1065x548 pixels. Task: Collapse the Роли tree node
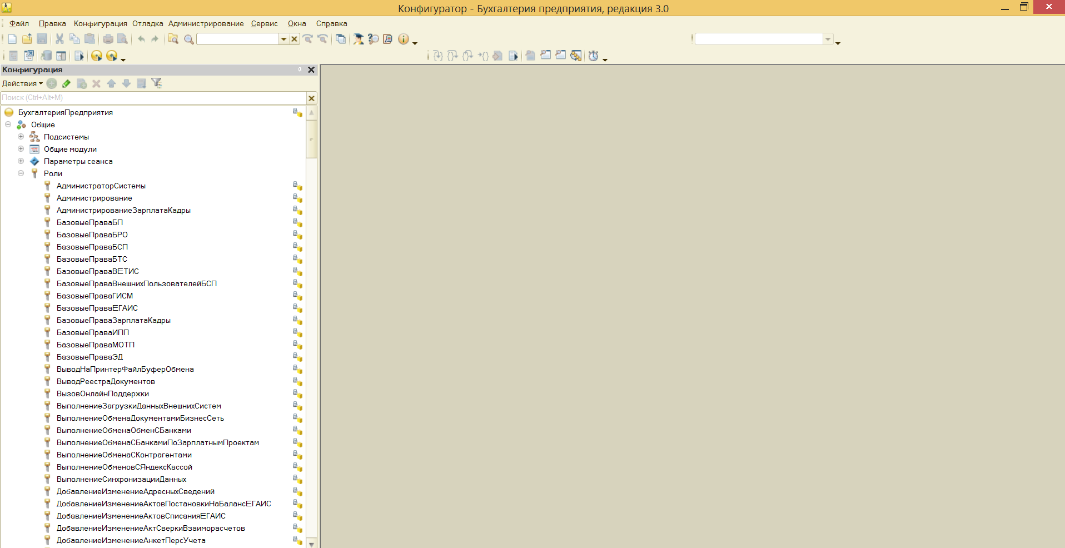21,173
